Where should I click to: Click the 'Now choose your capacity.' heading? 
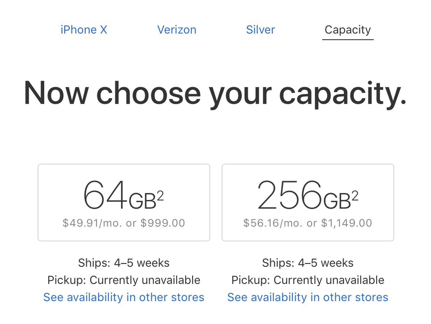[215, 93]
